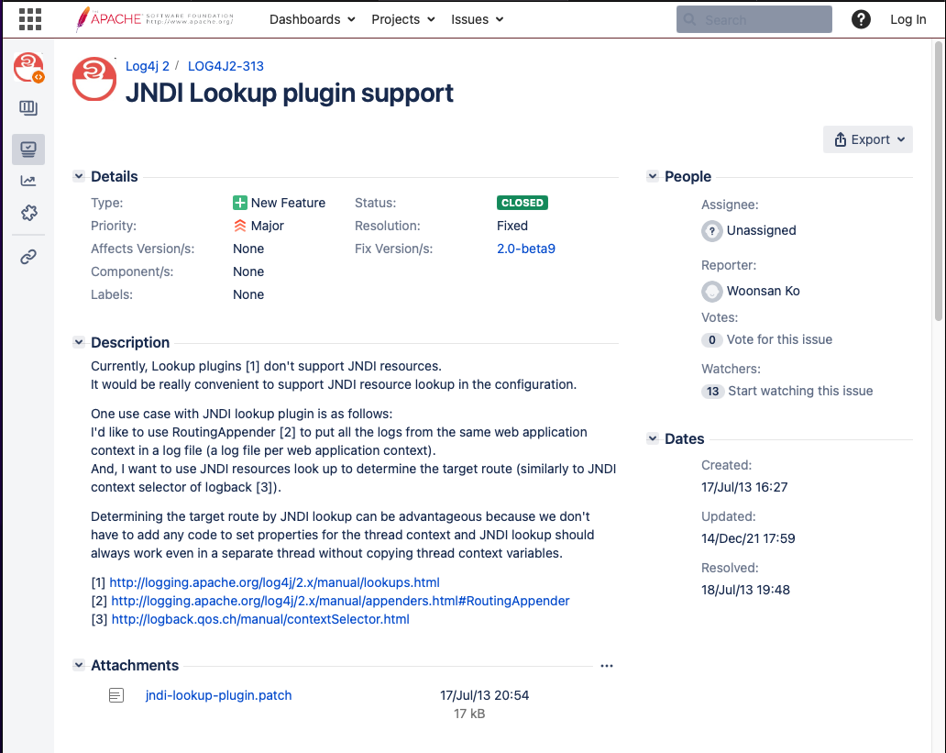Image resolution: width=946 pixels, height=753 pixels.
Task: Open the Reports chart sidebar icon
Action: click(28, 181)
